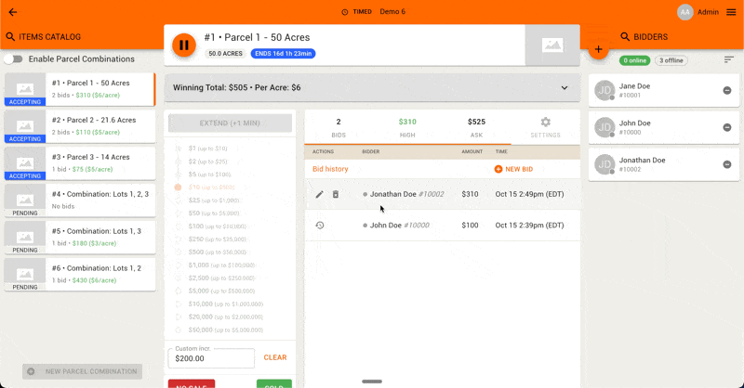Viewport: 744px width, 388px height.
Task: Open the hamburger menu next to Admin
Action: coord(731,12)
